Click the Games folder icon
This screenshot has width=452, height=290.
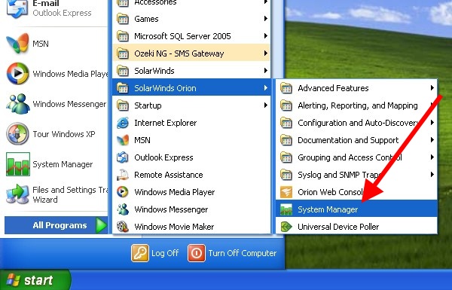coord(123,19)
